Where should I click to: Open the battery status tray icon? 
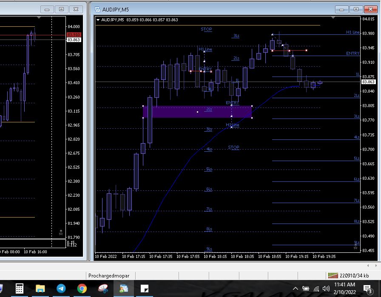tap(305, 289)
